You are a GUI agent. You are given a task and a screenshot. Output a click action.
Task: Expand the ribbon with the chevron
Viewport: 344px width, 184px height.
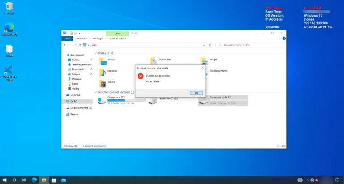279,39
